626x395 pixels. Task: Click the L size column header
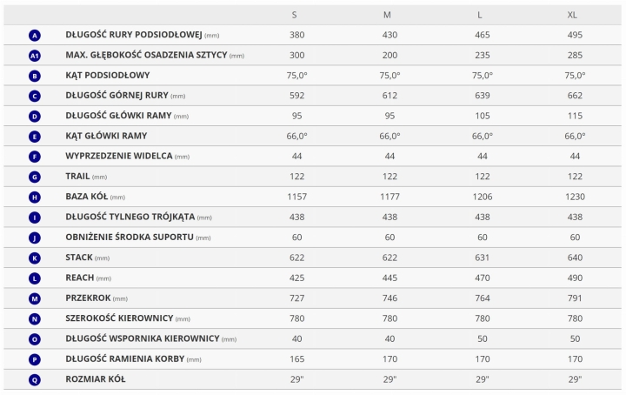tap(482, 15)
